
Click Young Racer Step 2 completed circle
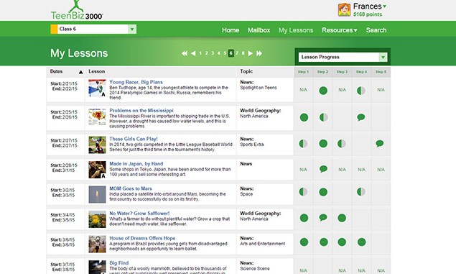(x=323, y=91)
